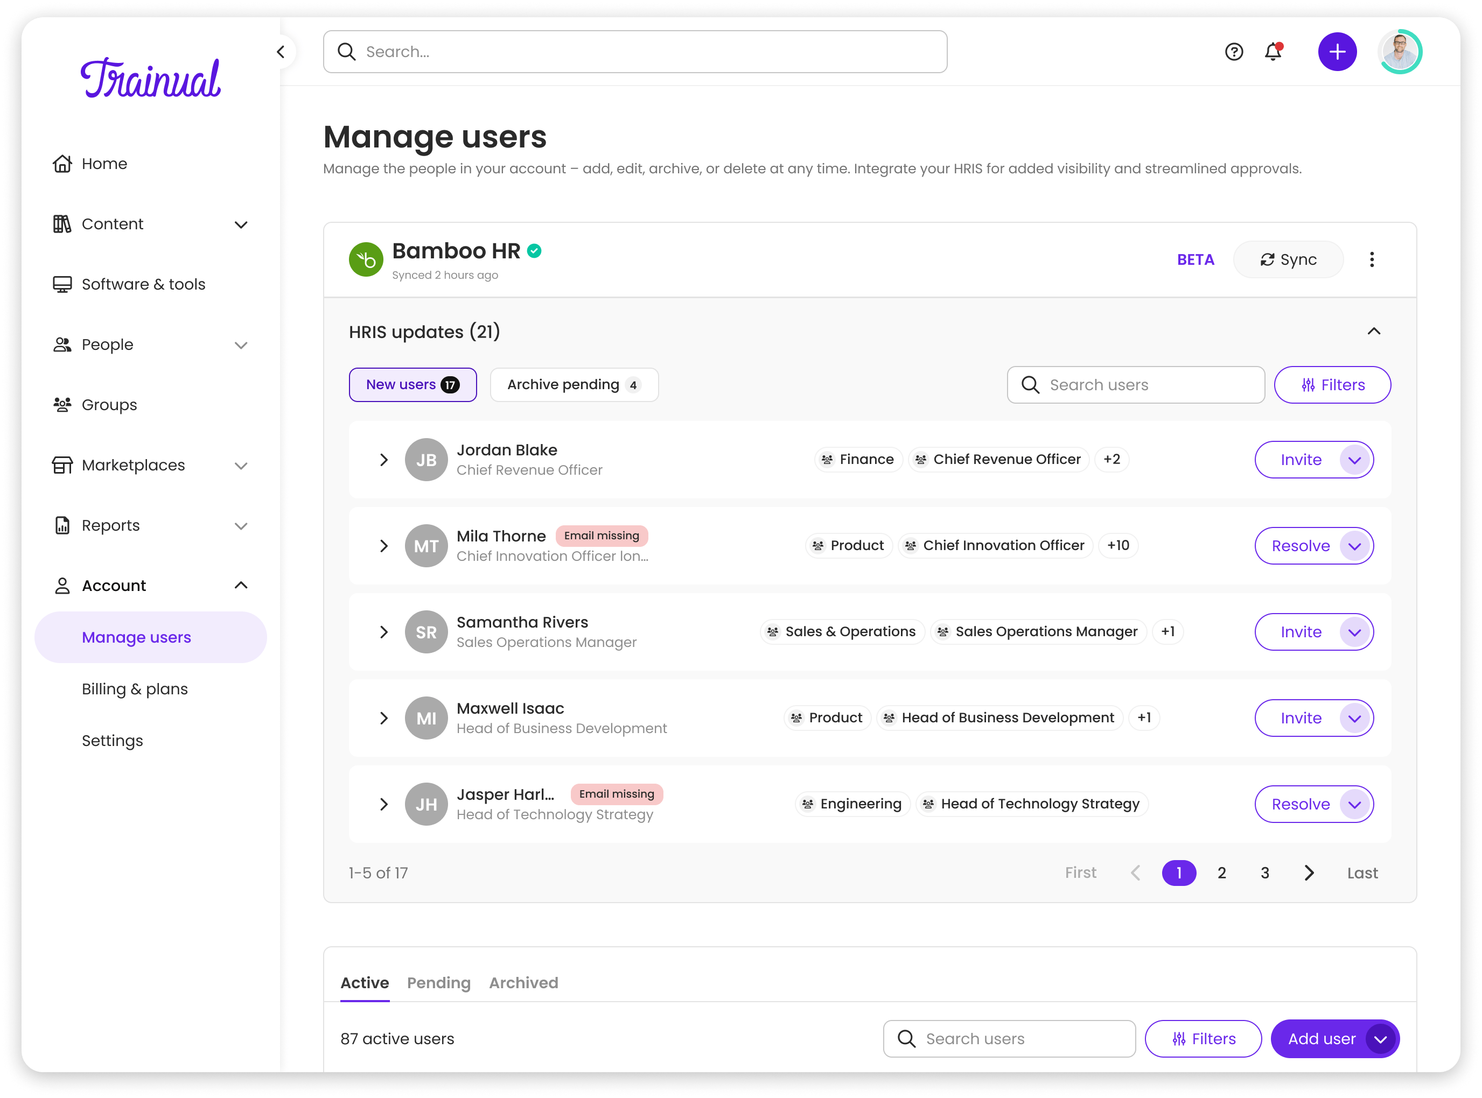This screenshot has height=1098, width=1482.
Task: Jump to the Last page
Action: point(1362,872)
